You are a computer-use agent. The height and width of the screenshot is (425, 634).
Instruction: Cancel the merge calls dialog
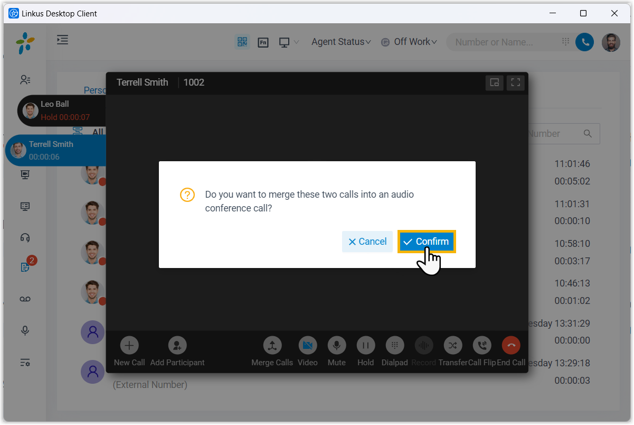click(367, 242)
